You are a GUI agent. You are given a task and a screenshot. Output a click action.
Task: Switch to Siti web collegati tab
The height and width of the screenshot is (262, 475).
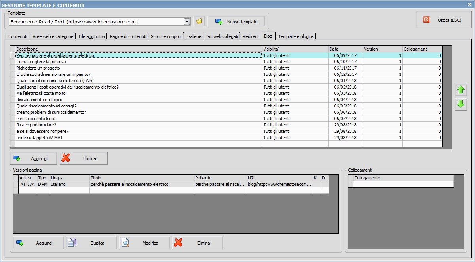(x=222, y=36)
